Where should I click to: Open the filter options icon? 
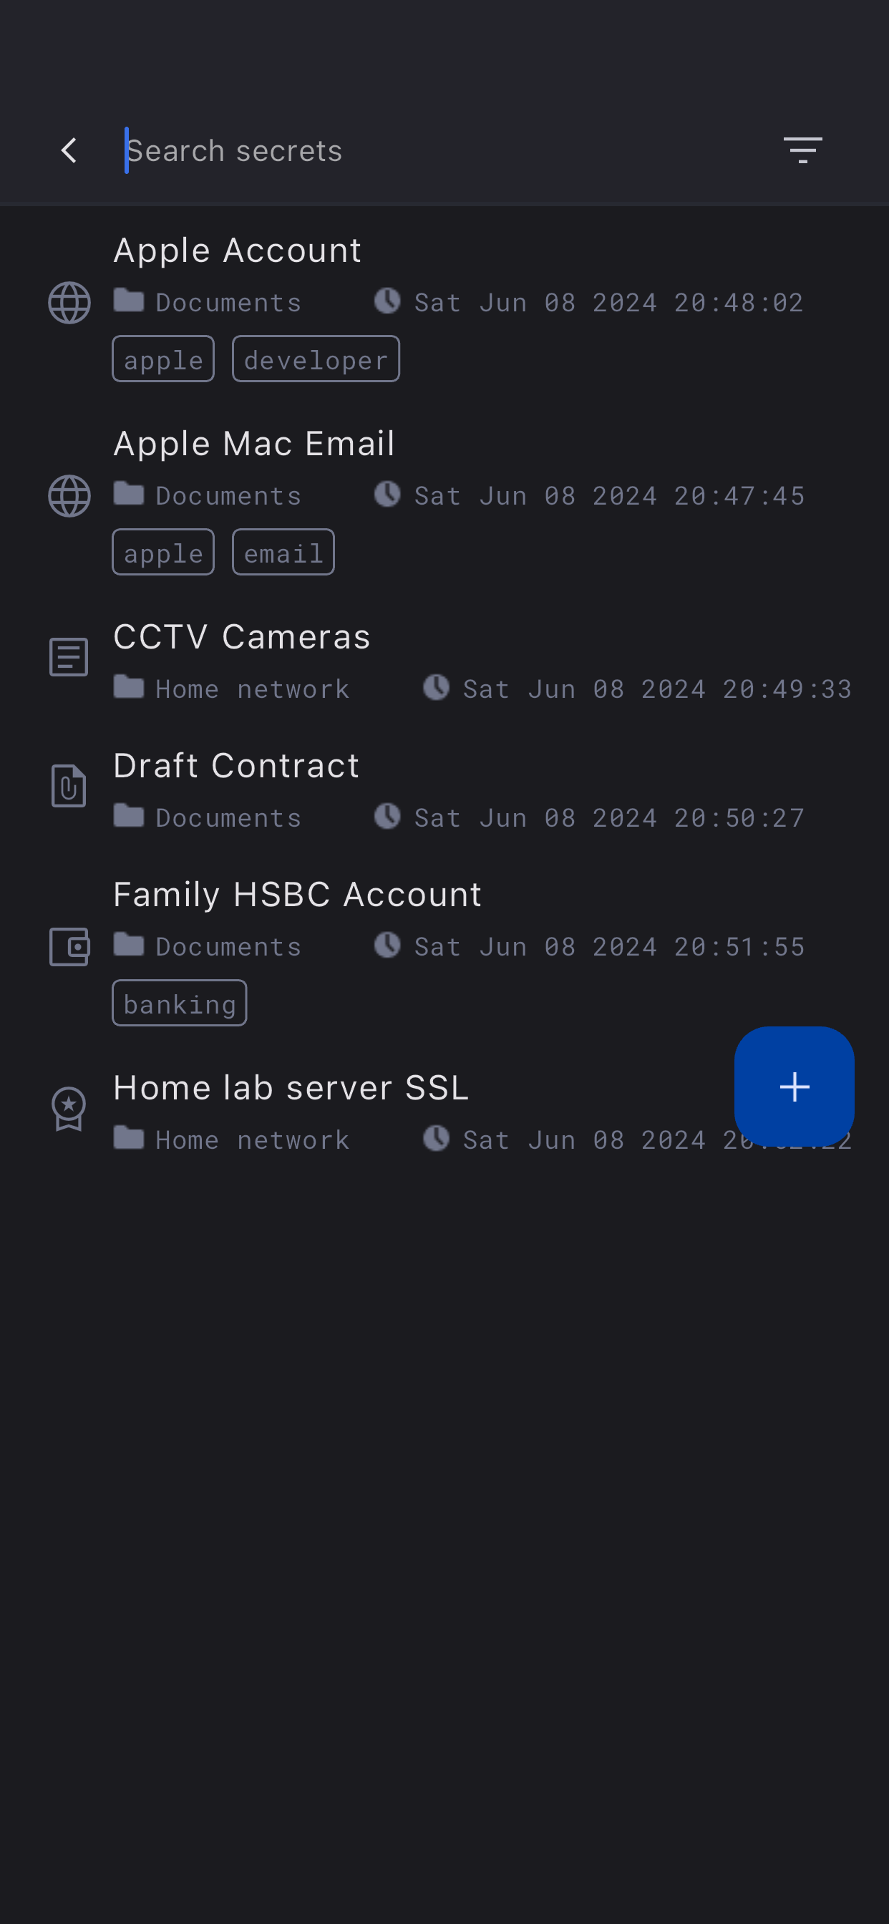[x=802, y=151]
